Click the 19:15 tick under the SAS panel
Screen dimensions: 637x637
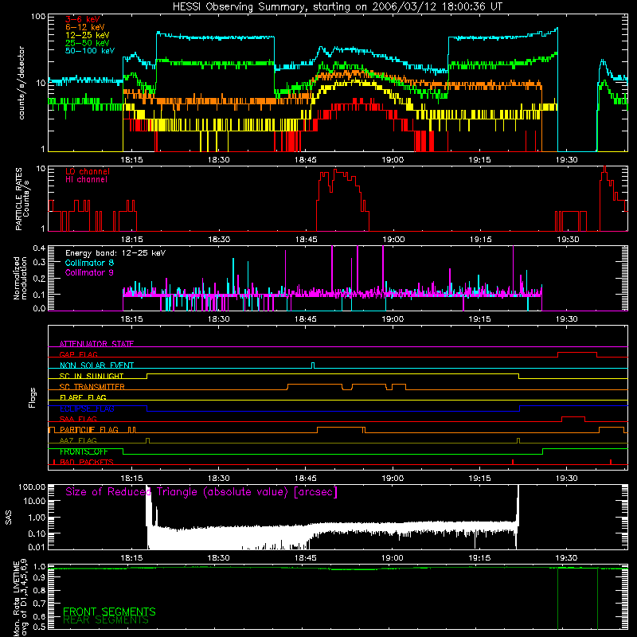tap(480, 558)
